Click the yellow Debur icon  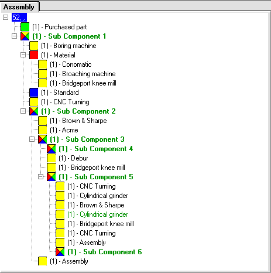click(52, 158)
